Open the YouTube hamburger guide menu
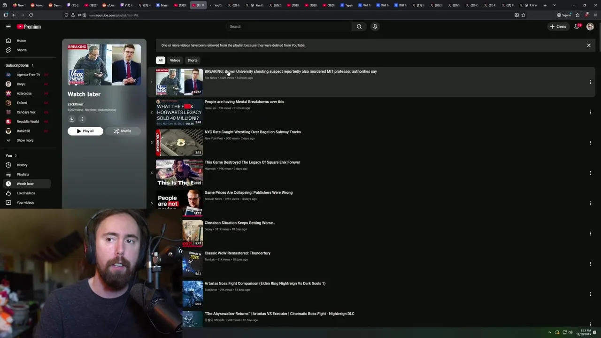601x338 pixels. pyautogui.click(x=8, y=27)
